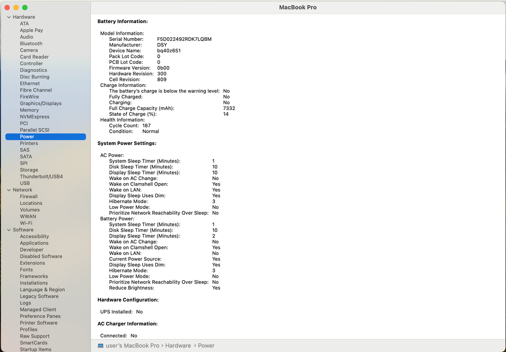The width and height of the screenshot is (506, 352).
Task: Select SPI in the sidebar
Action: point(24,163)
